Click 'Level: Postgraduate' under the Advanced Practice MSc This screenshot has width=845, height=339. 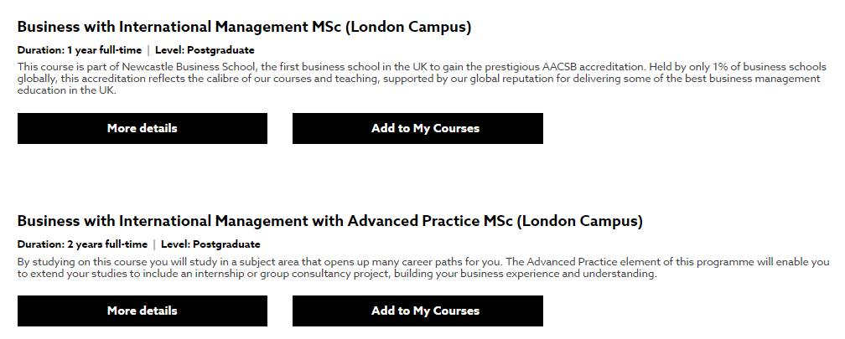coord(210,244)
